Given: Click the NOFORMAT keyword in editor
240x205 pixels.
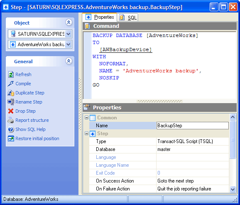Looking at the screenshot, I should click(x=113, y=64).
